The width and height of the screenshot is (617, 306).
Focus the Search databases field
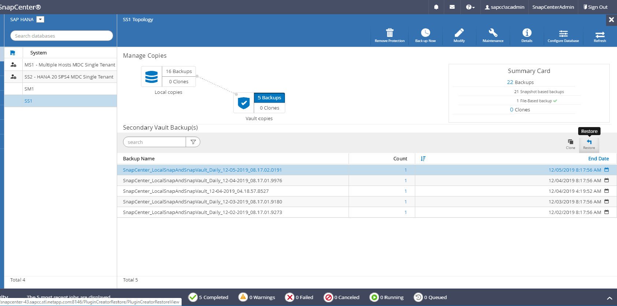pyautogui.click(x=62, y=36)
